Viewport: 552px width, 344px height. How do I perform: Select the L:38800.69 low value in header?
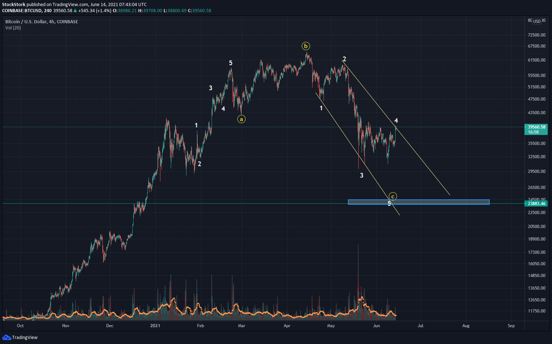pos(175,11)
